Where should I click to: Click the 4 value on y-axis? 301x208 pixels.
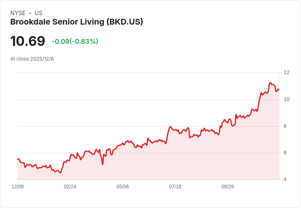[x=285, y=179]
